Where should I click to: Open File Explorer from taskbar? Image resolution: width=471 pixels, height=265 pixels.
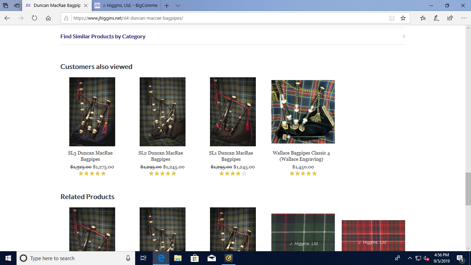click(x=178, y=258)
